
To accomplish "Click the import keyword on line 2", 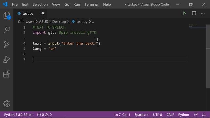I will pyautogui.click(x=39, y=33).
